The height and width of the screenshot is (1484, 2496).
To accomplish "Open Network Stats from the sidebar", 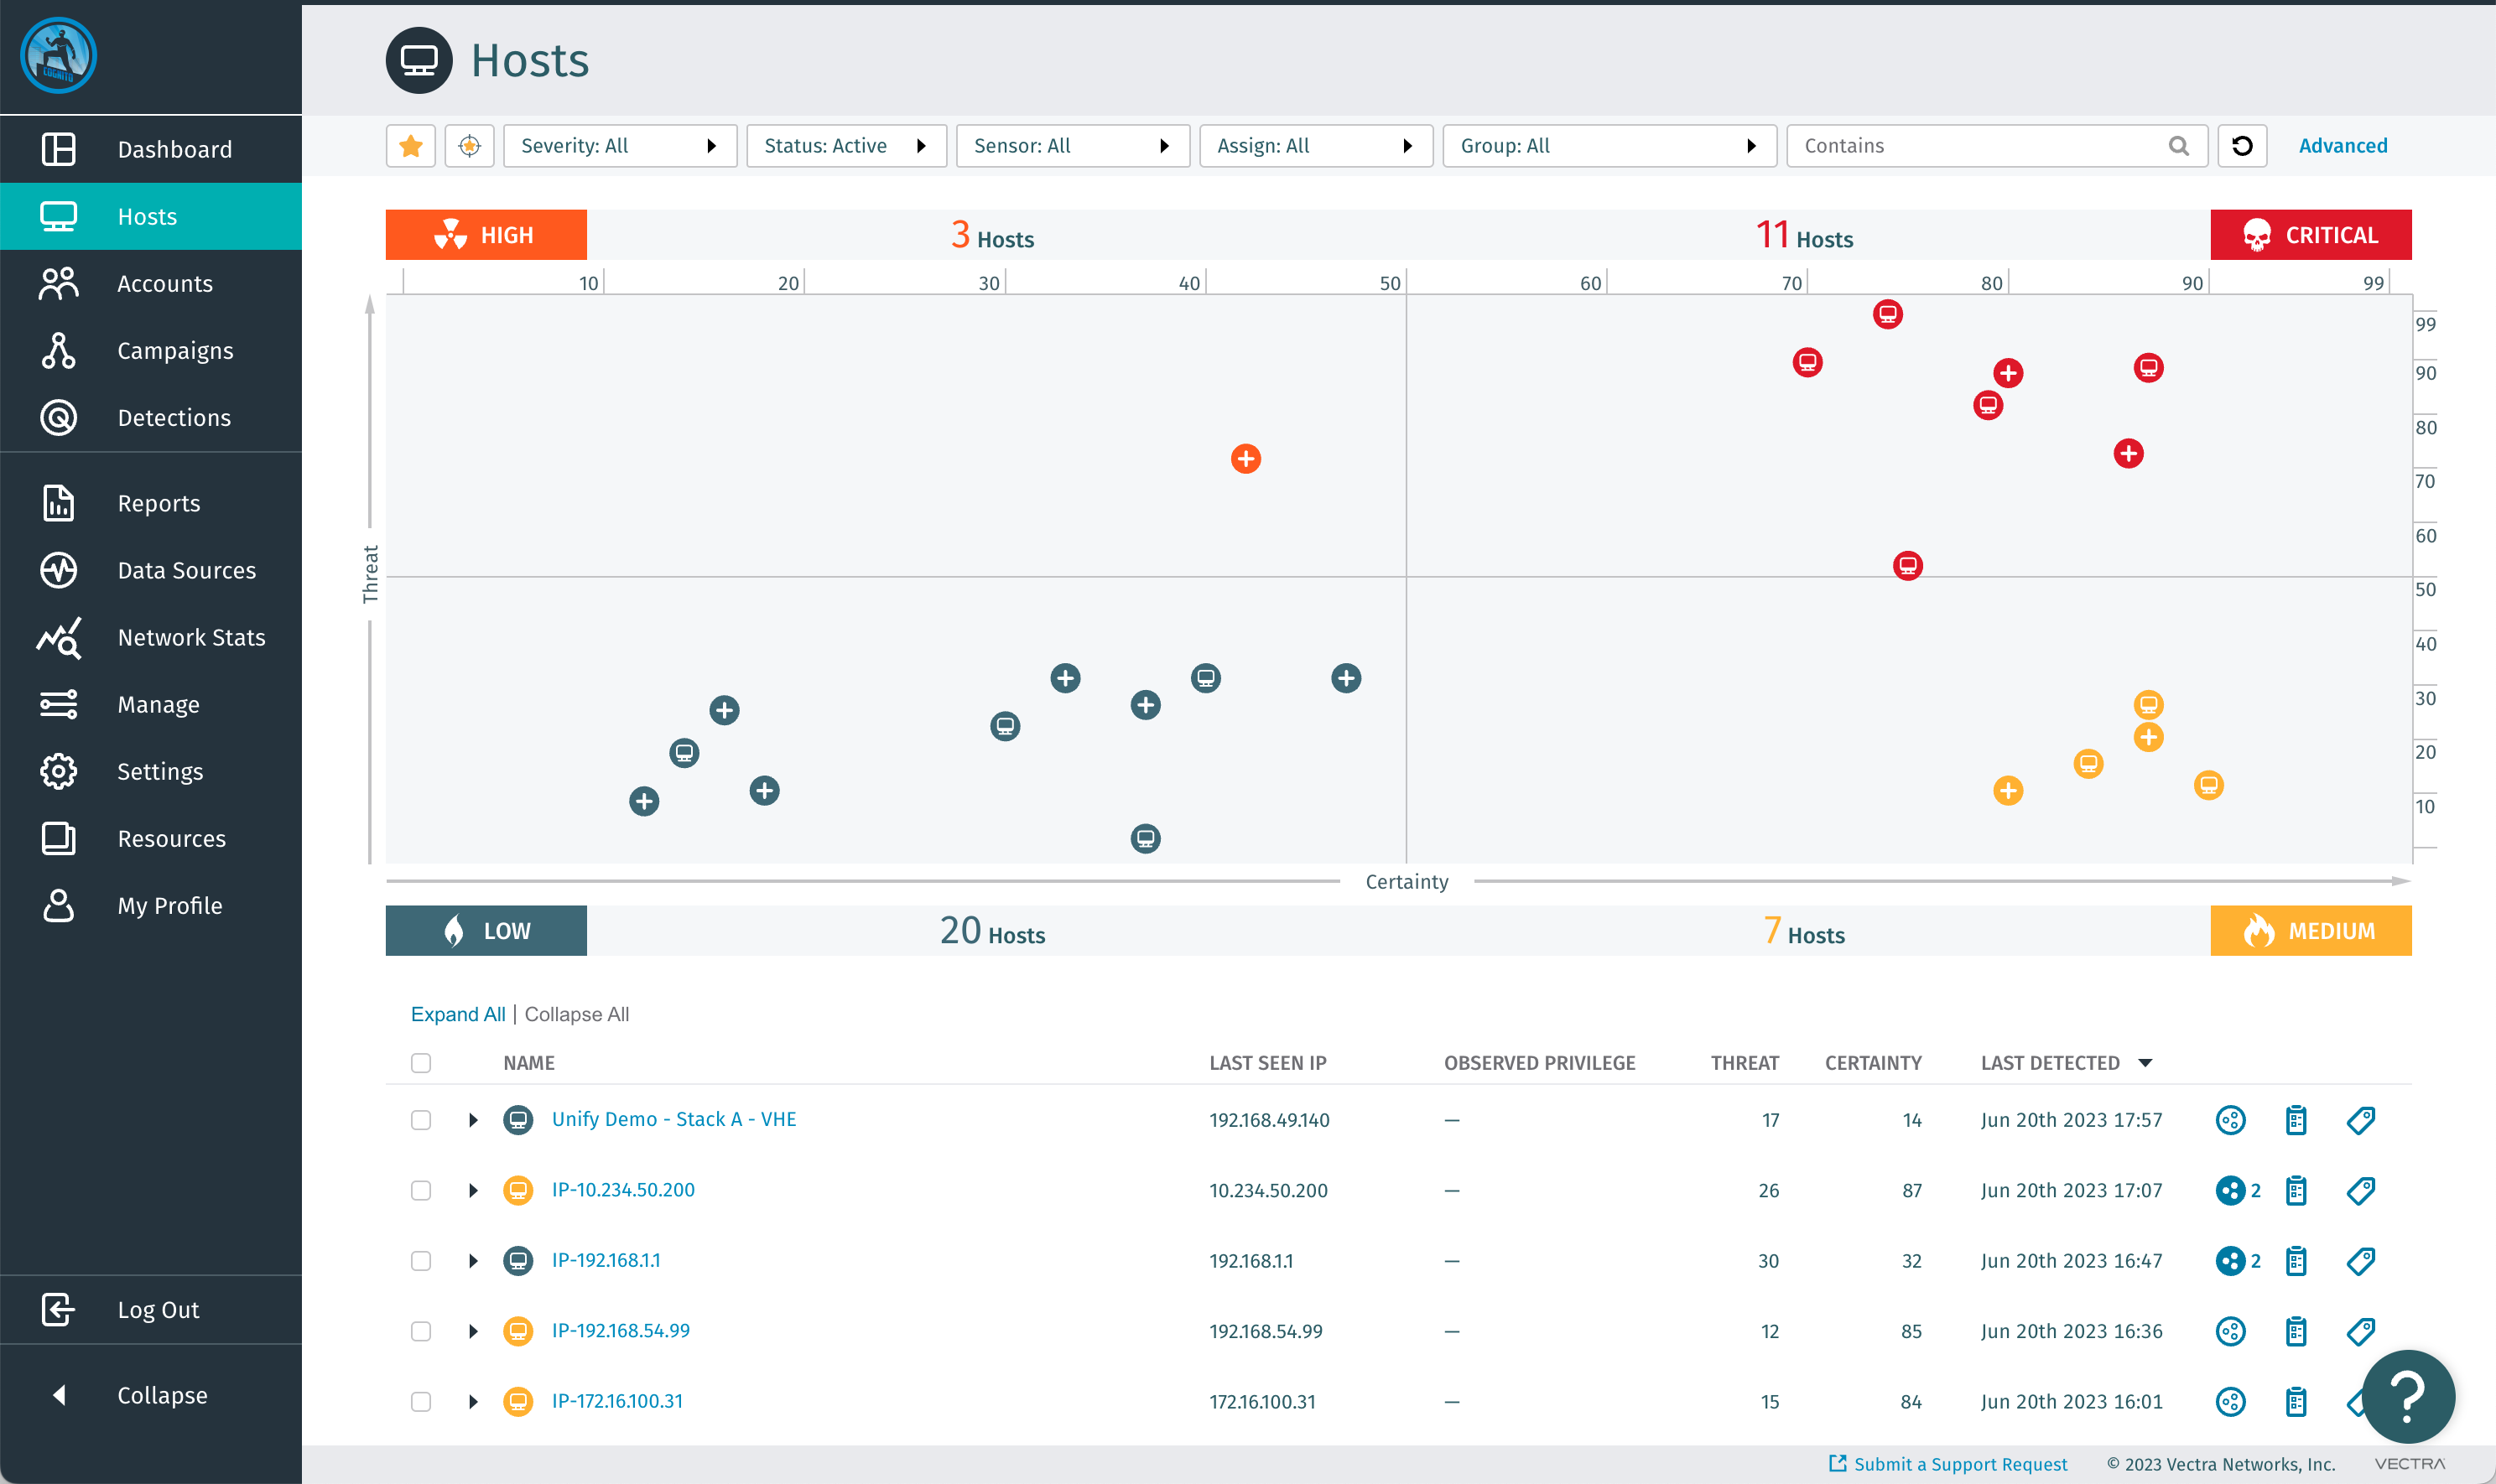I will (x=191, y=637).
